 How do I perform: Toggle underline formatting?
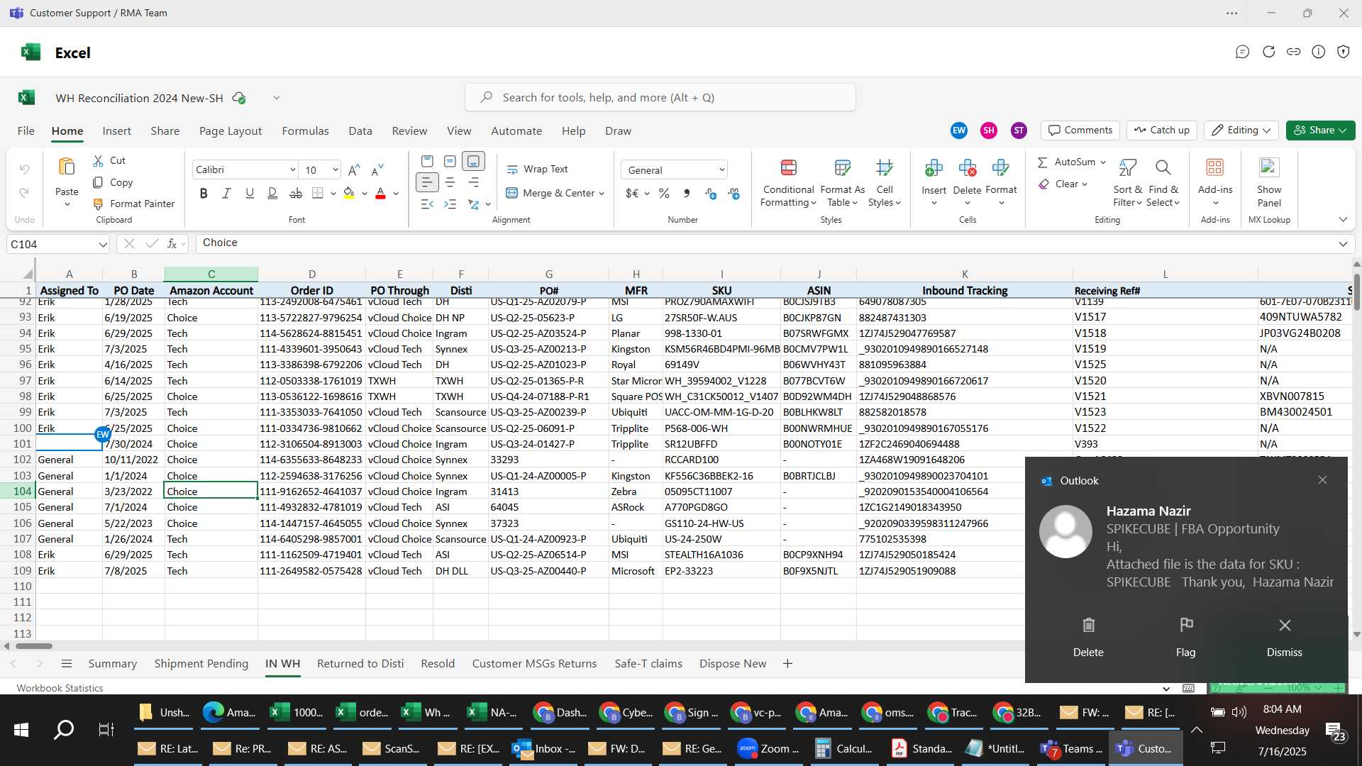pos(250,193)
